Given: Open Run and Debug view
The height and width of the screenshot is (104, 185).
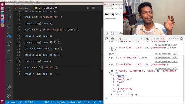Looking at the screenshot, I should coord(9,26).
